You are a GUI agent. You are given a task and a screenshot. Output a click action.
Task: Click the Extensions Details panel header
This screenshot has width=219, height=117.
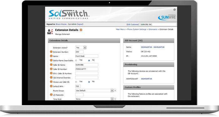point(84,40)
